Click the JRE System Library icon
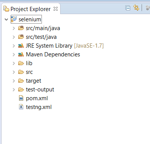 click(x=21, y=46)
